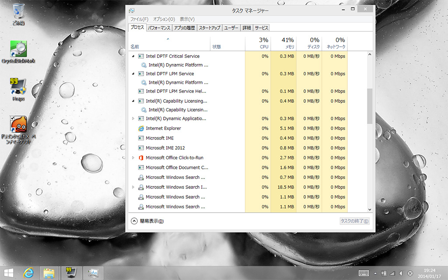Select the CrystalDiskMark desktop shortcut
The image size is (448, 280).
pos(18,52)
